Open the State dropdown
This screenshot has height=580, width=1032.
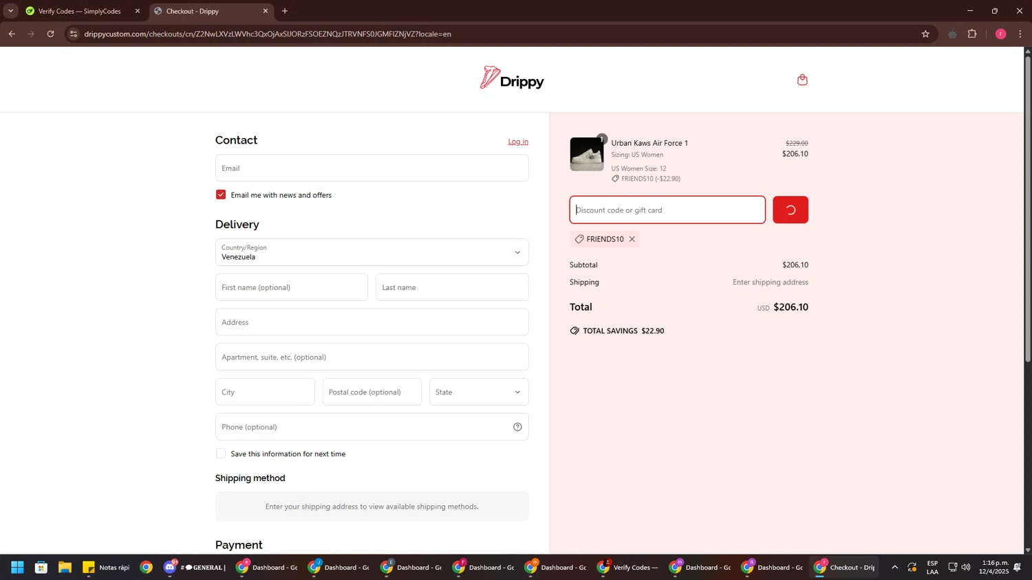pyautogui.click(x=479, y=392)
